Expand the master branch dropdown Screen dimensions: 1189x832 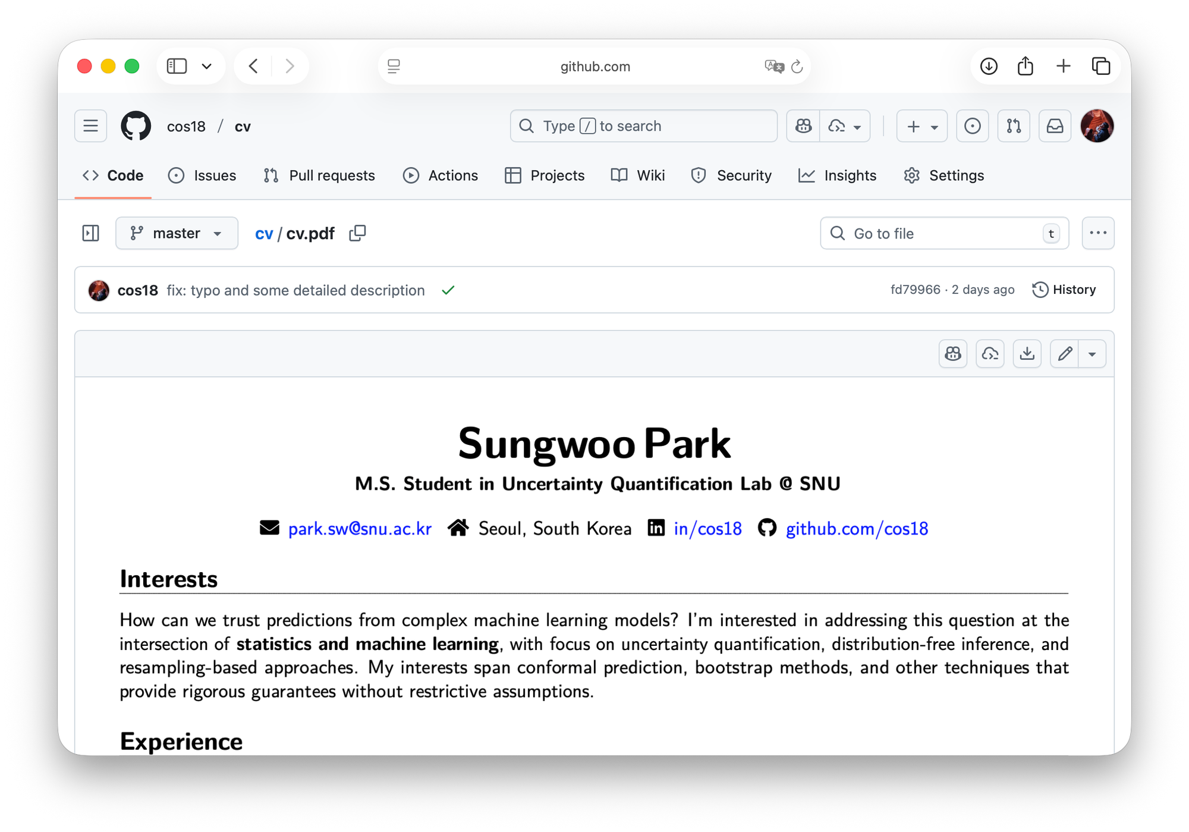pos(177,233)
